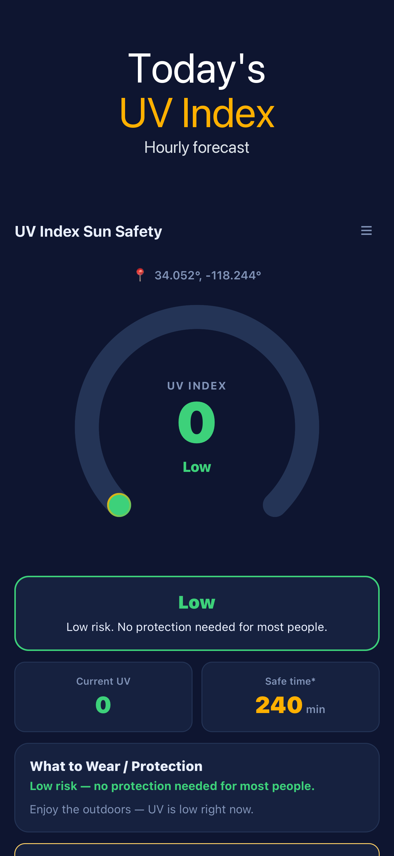Image resolution: width=394 pixels, height=856 pixels.
Task: Select the Low risk status card
Action: (197, 613)
